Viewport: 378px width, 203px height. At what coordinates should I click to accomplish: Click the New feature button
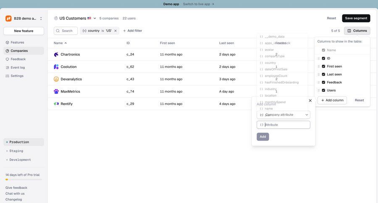point(24,31)
